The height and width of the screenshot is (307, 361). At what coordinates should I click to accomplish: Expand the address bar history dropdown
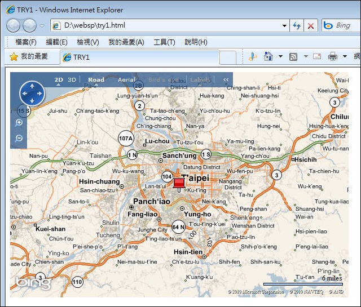click(284, 26)
